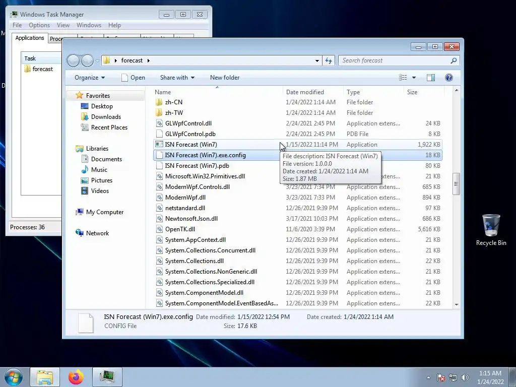Click the Open toolbar button
This screenshot has width=516, height=387.
[133, 78]
